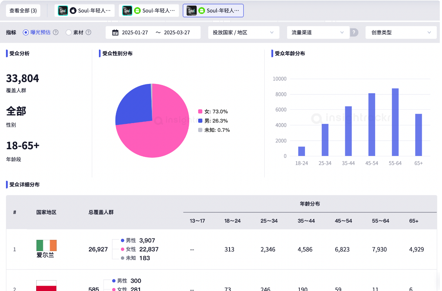
Task: Select the 素材 radio button
Action: [x=68, y=32]
